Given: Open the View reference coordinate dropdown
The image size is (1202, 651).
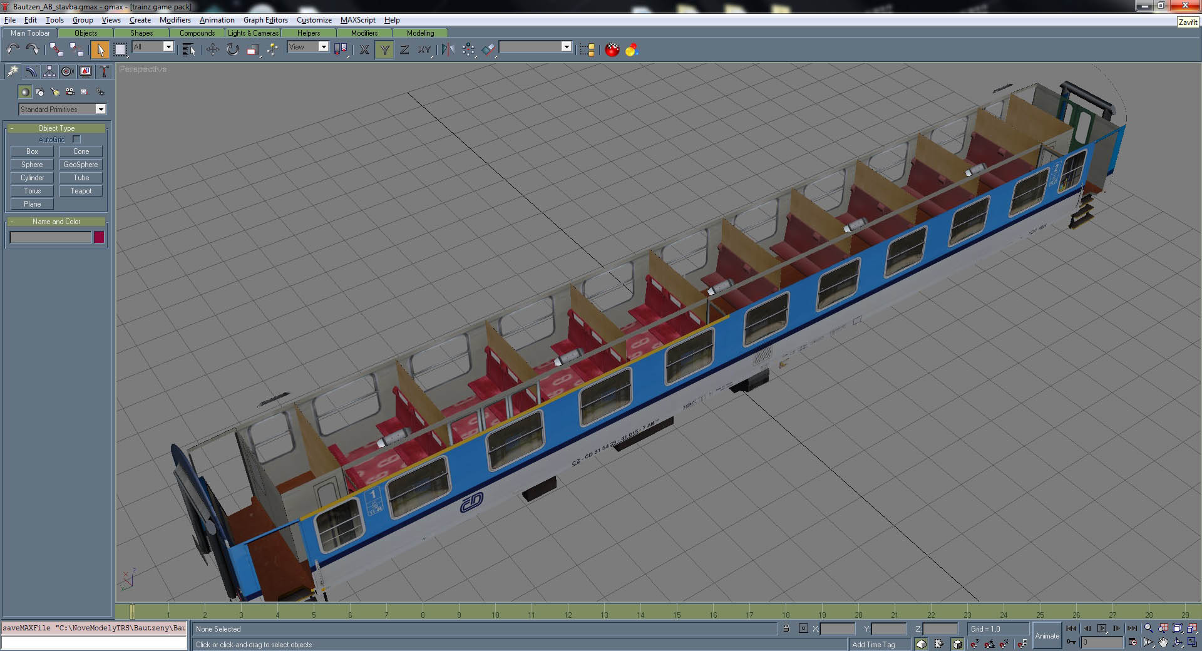Looking at the screenshot, I should tap(308, 47).
